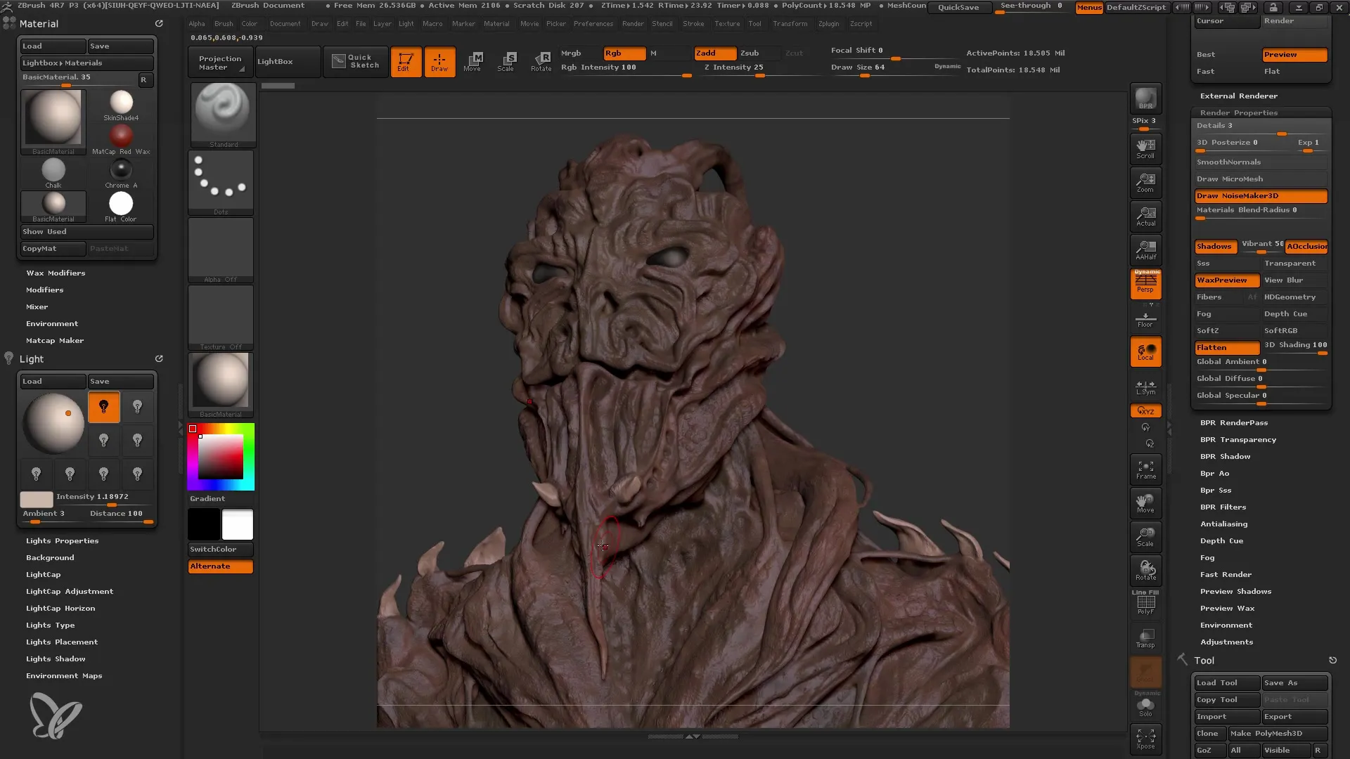1350x759 pixels.
Task: Click the Frame view icon
Action: pos(1145,469)
